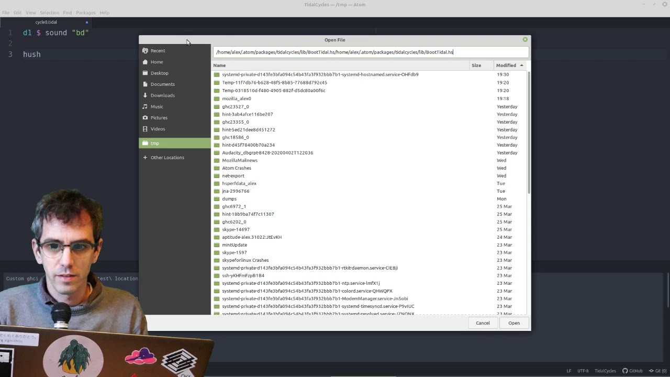Screen dimensions: 670x377
Task: Sort the list by Name column
Action: [x=340, y=65]
